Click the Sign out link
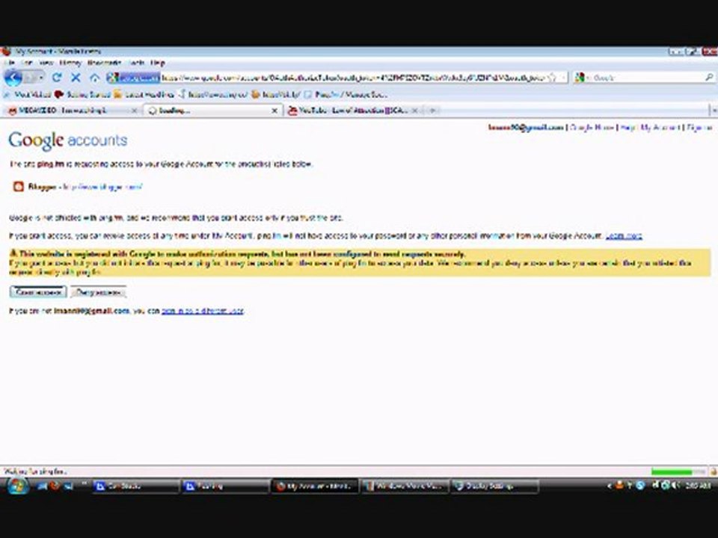Image resolution: width=718 pixels, height=538 pixels. click(x=699, y=128)
